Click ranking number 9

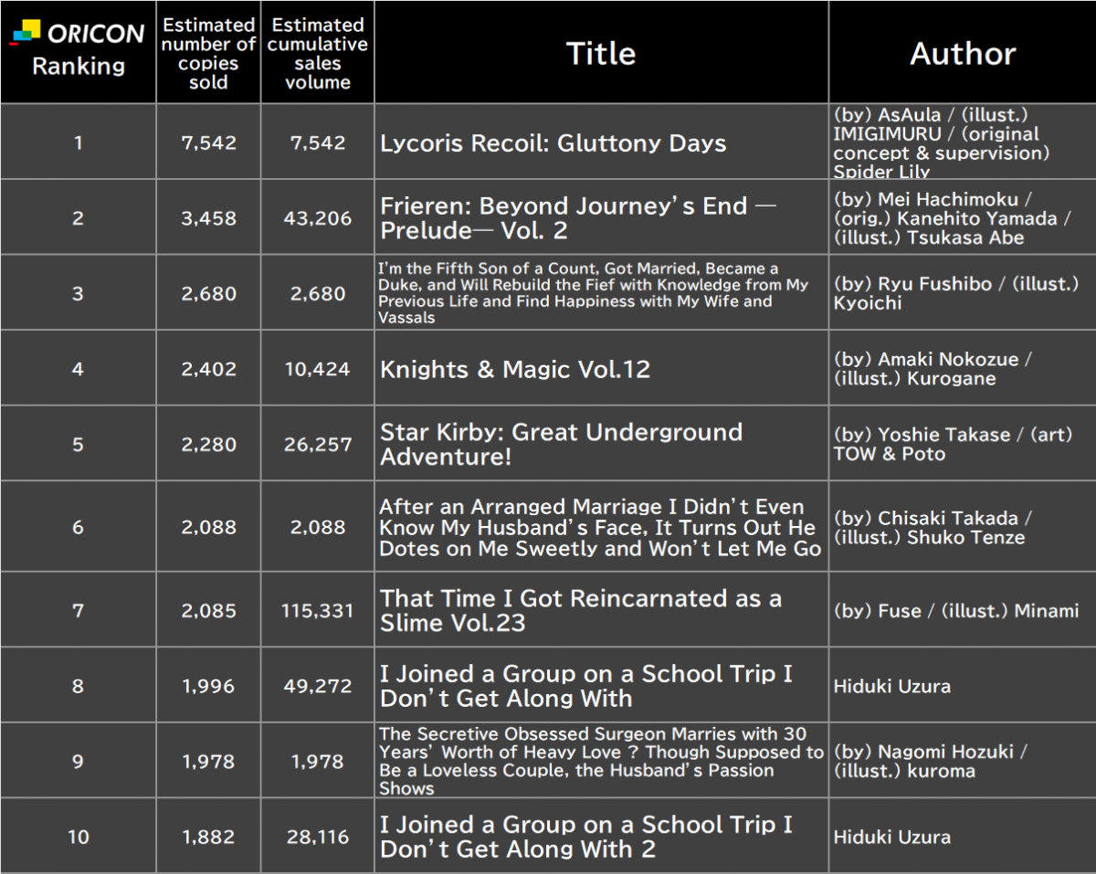click(x=78, y=762)
